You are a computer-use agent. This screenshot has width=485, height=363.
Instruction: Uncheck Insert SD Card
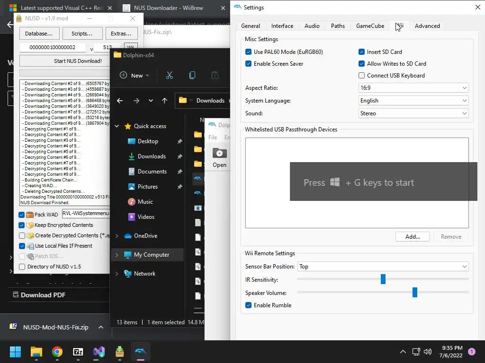point(361,52)
